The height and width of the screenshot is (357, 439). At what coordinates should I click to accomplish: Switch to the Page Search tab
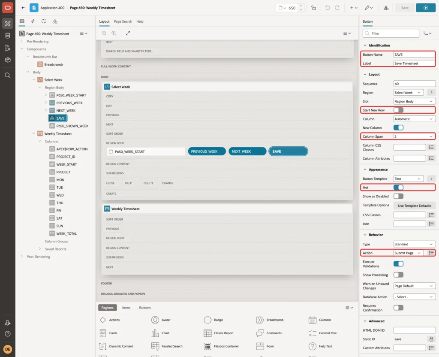[x=123, y=21]
